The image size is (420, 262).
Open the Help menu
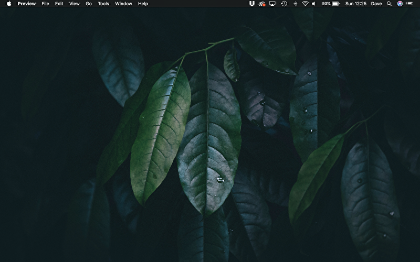[143, 4]
